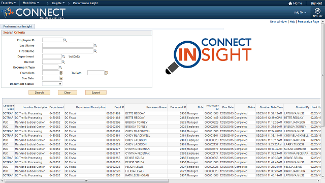
Task: Click the Last Name lookup magnifier icon
Action: [x=95, y=45]
